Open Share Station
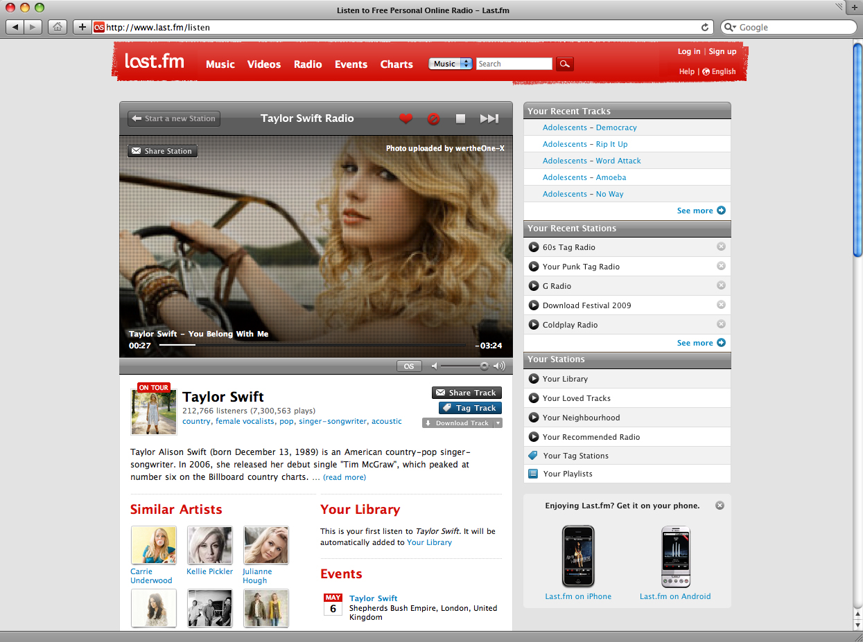Viewport: 863px width, 642px height. 162,150
